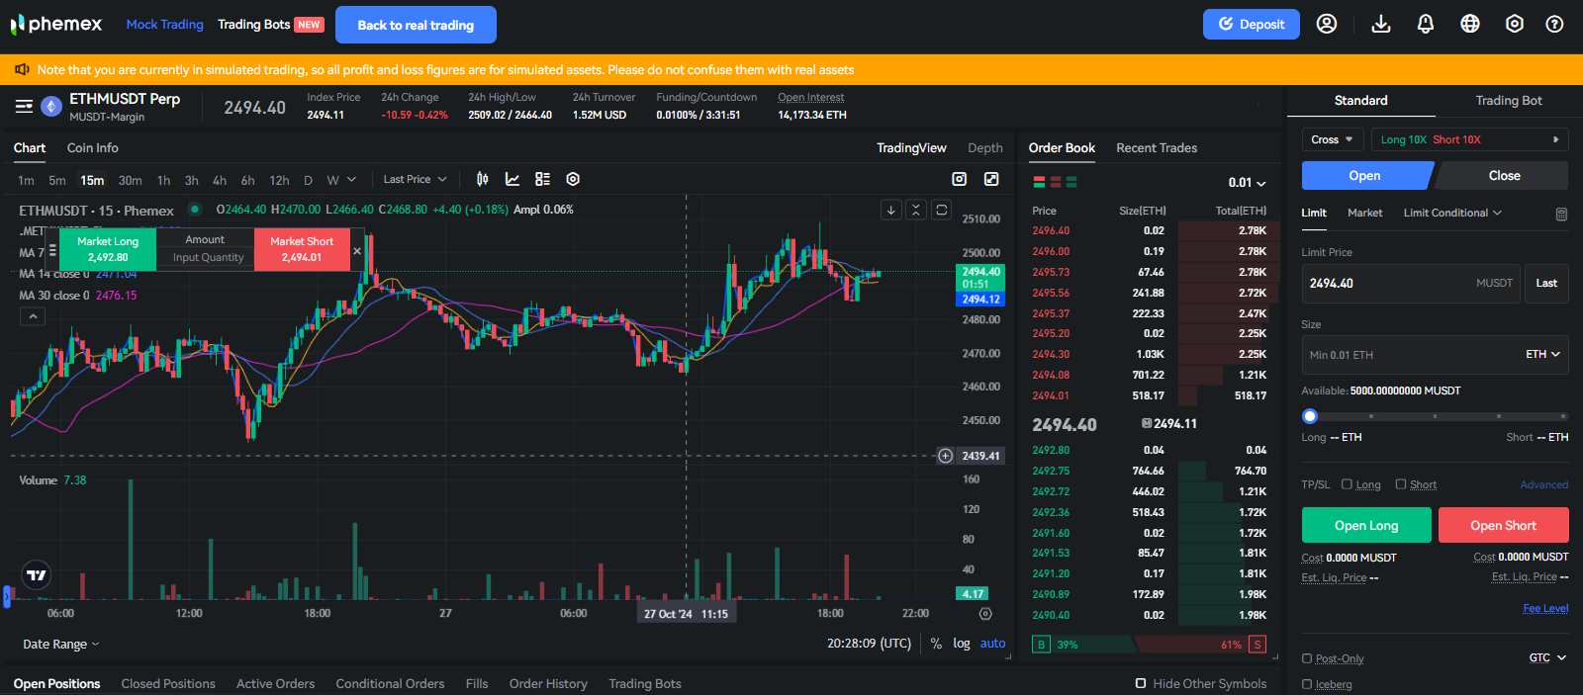This screenshot has height=695, width=1583.
Task: Switch to the Coin Info tab
Action: point(92,147)
